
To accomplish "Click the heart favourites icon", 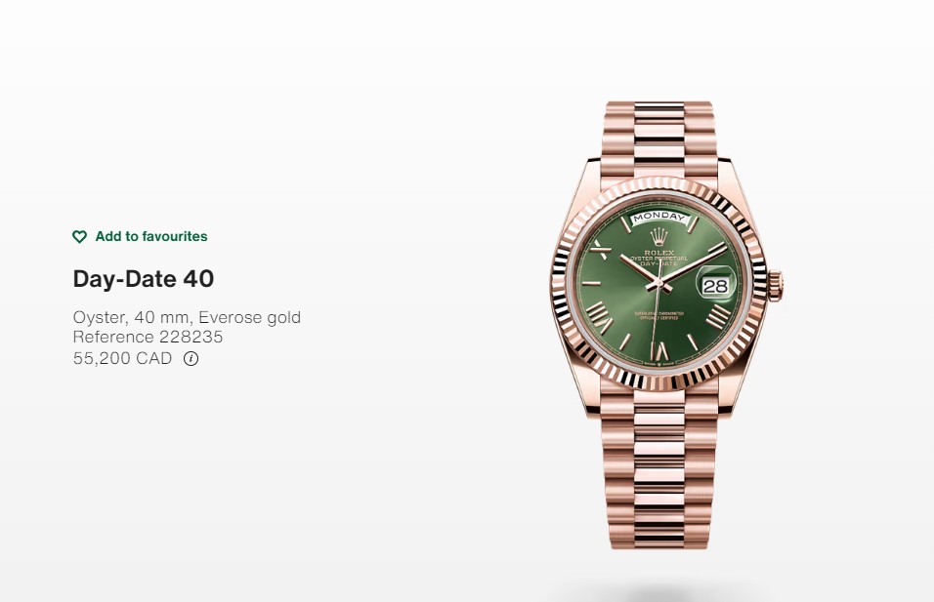I will tap(79, 237).
